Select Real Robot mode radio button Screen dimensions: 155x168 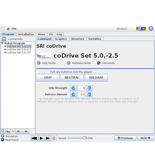[x=3, y=140]
